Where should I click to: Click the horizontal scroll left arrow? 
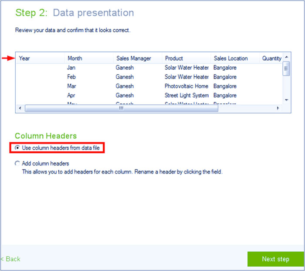pos(20,108)
